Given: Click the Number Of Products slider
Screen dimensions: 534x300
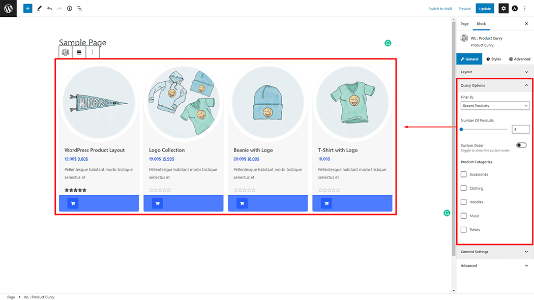Looking at the screenshot, I should [x=484, y=129].
